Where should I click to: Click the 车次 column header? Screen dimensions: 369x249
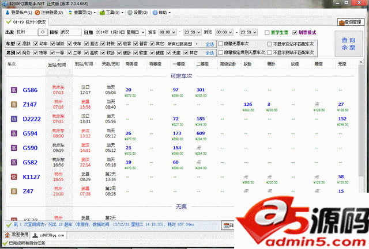coord(12,64)
